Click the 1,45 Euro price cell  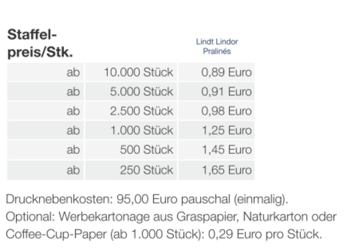tap(226, 150)
